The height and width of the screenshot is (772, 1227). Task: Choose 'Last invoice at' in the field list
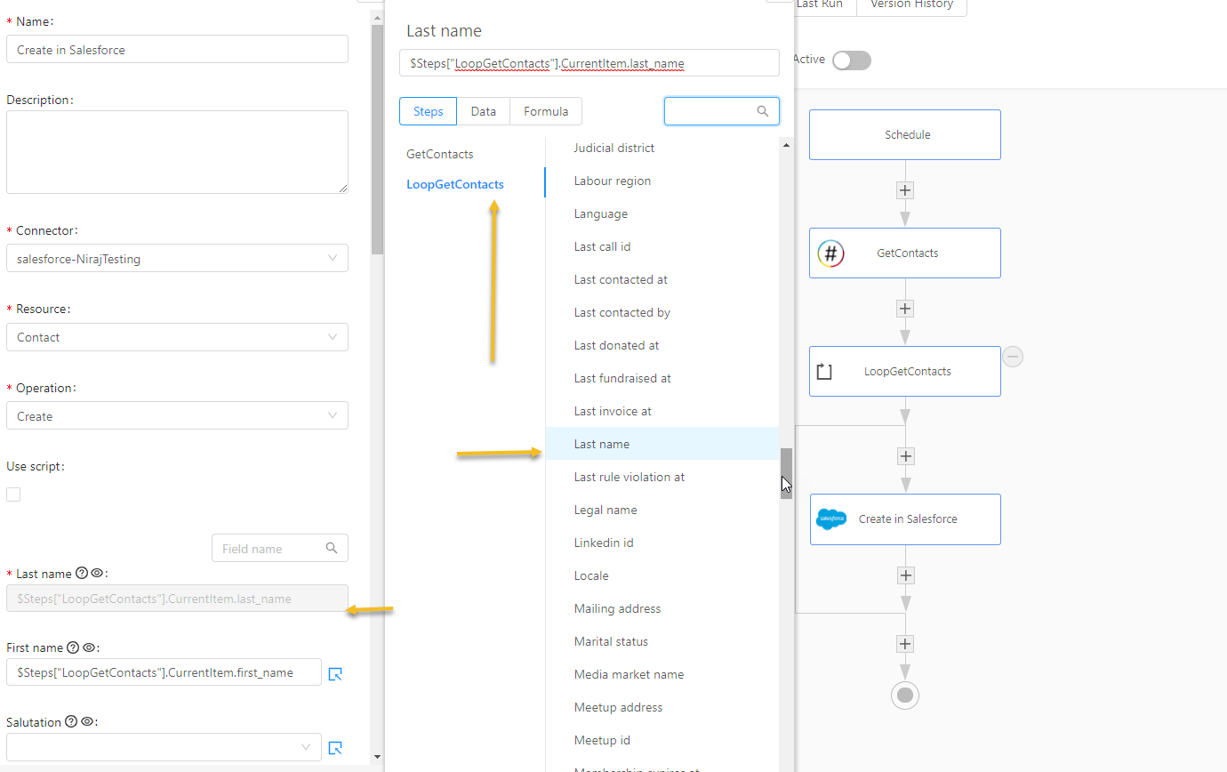(662, 411)
